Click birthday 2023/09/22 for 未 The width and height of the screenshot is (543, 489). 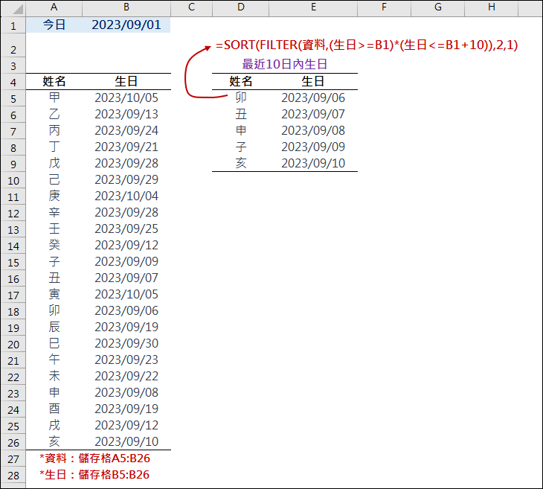point(126,376)
